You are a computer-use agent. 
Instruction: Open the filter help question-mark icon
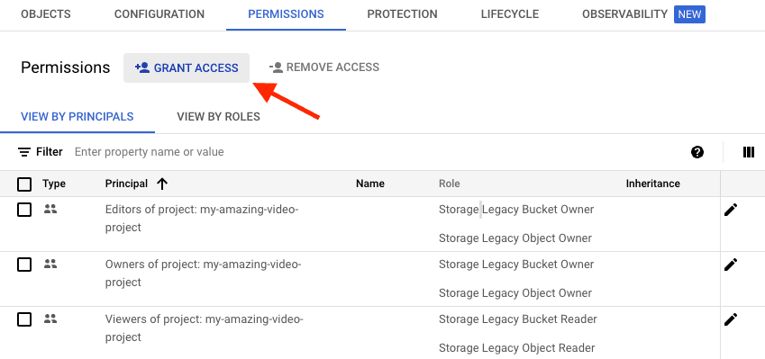[697, 152]
